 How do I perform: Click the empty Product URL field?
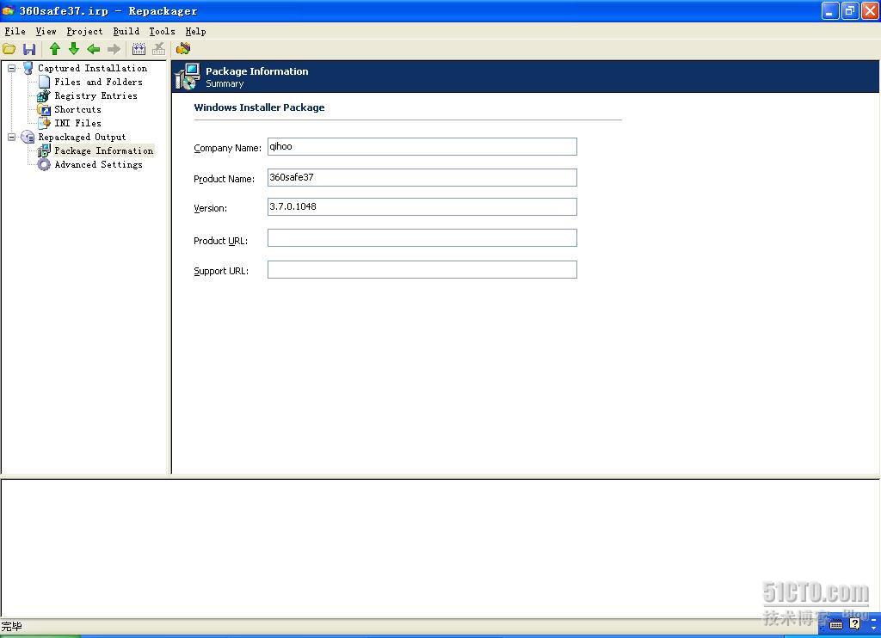(422, 238)
